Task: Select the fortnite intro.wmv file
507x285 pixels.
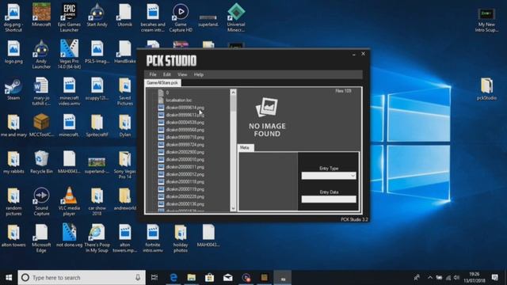Action: pyautogui.click(x=153, y=238)
